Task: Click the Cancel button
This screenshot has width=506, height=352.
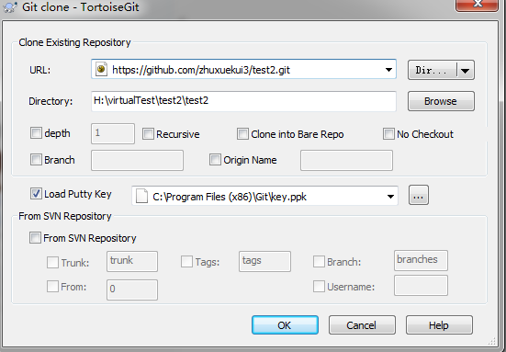Action: pyautogui.click(x=362, y=324)
